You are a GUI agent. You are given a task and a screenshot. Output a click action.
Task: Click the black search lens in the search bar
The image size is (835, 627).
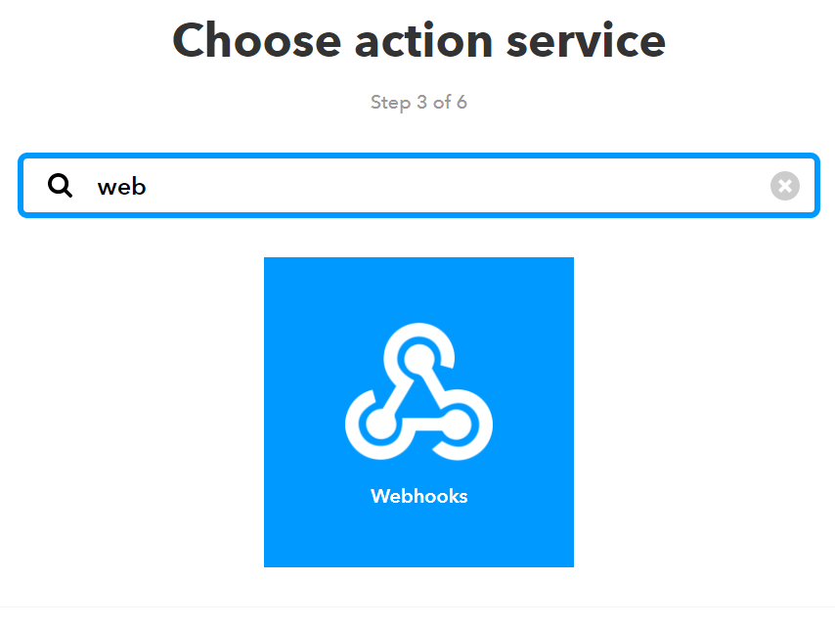coord(60,186)
